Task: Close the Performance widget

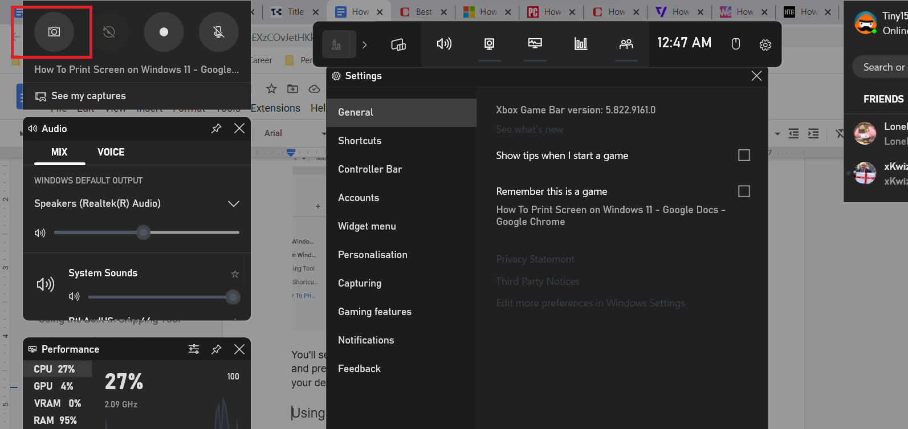Action: [239, 349]
